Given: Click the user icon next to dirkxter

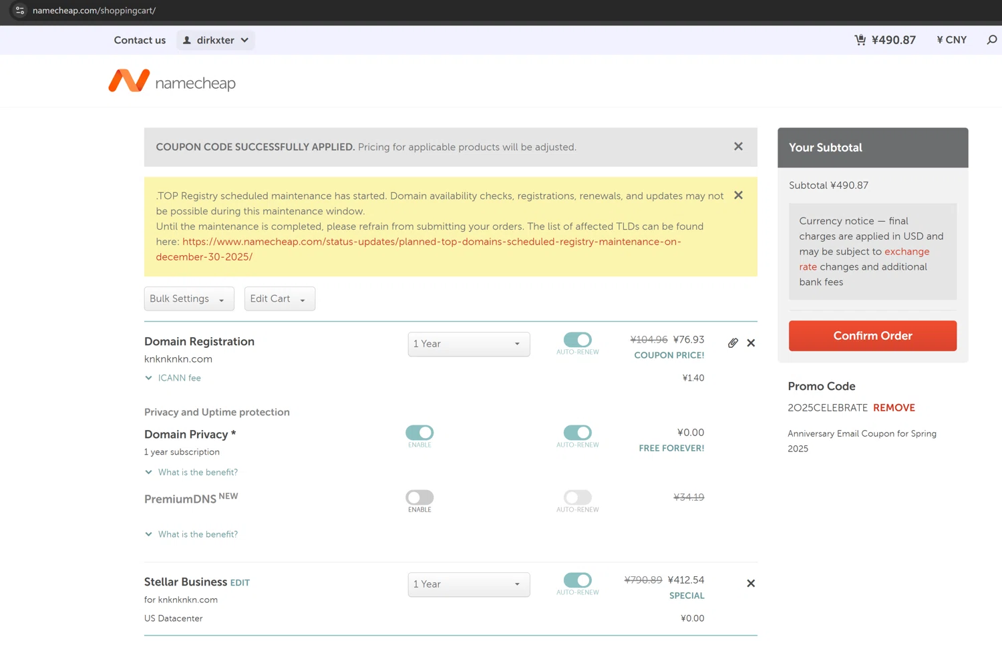Looking at the screenshot, I should pyautogui.click(x=187, y=40).
